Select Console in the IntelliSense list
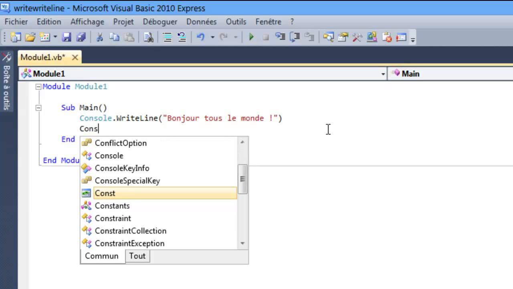The height and width of the screenshot is (289, 513). pyautogui.click(x=159, y=155)
